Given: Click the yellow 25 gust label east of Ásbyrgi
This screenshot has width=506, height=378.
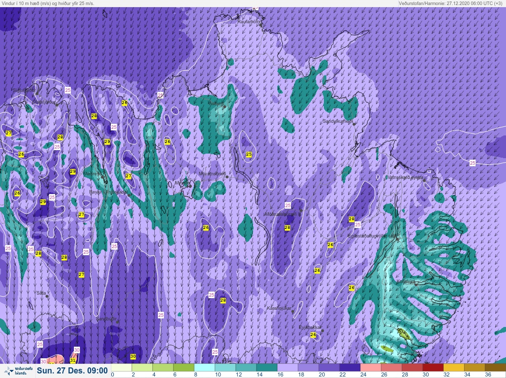Looking at the screenshot, I should point(249,154).
